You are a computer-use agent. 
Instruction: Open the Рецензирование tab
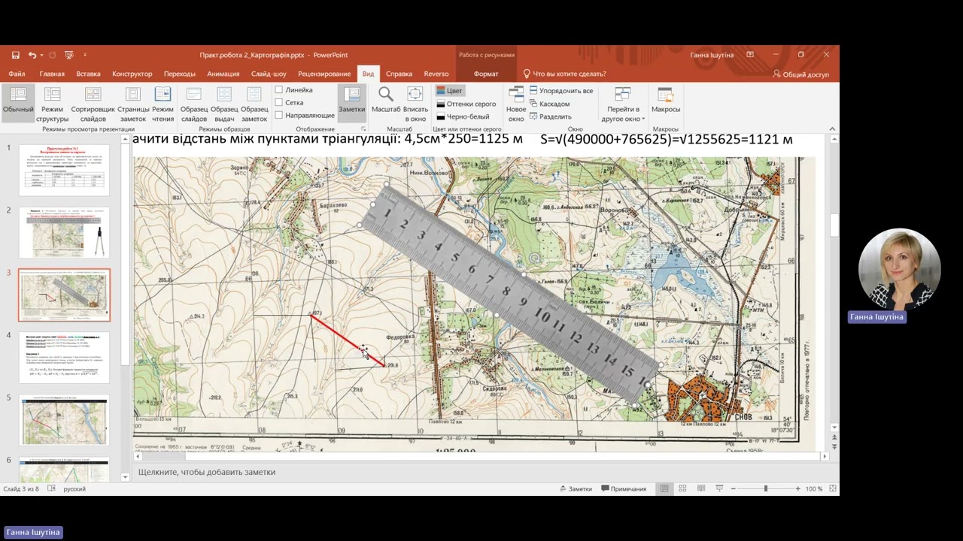pyautogui.click(x=324, y=74)
